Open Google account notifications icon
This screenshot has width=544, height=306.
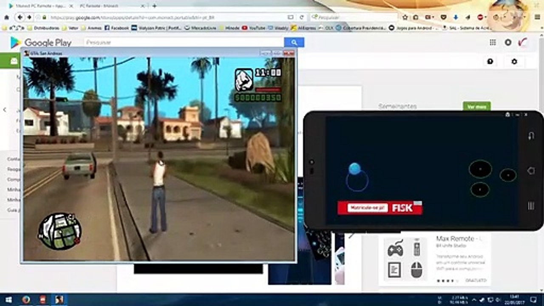(508, 42)
